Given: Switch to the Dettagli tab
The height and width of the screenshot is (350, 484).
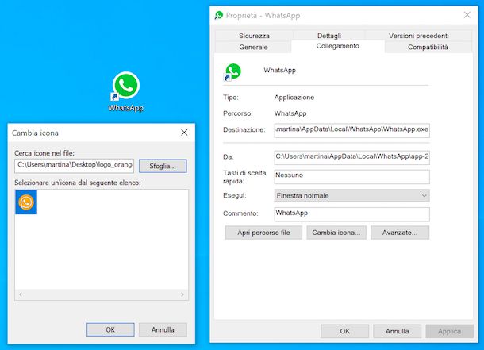Looking at the screenshot, I should click(329, 36).
